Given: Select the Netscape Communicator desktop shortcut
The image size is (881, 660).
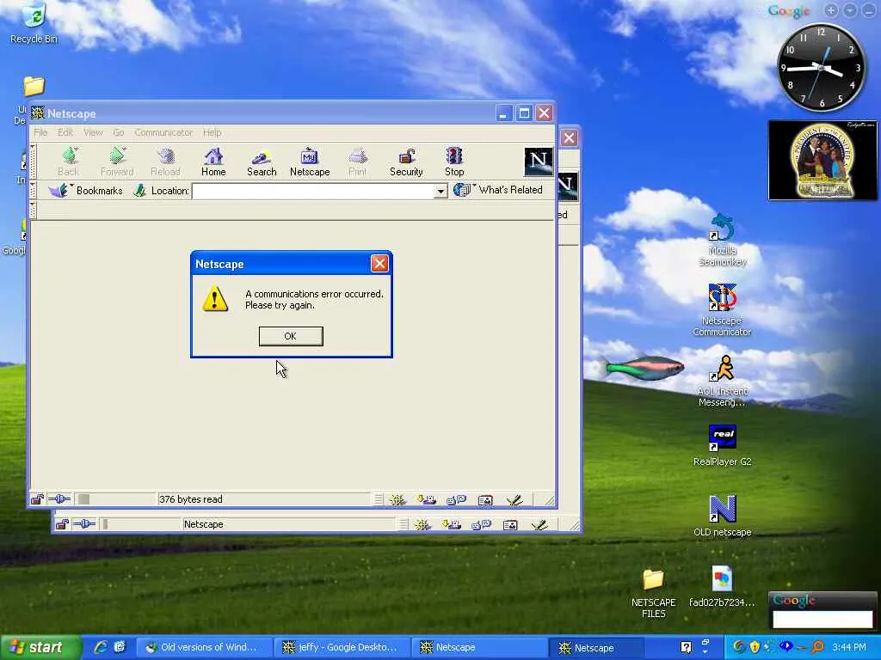Looking at the screenshot, I should [x=722, y=309].
